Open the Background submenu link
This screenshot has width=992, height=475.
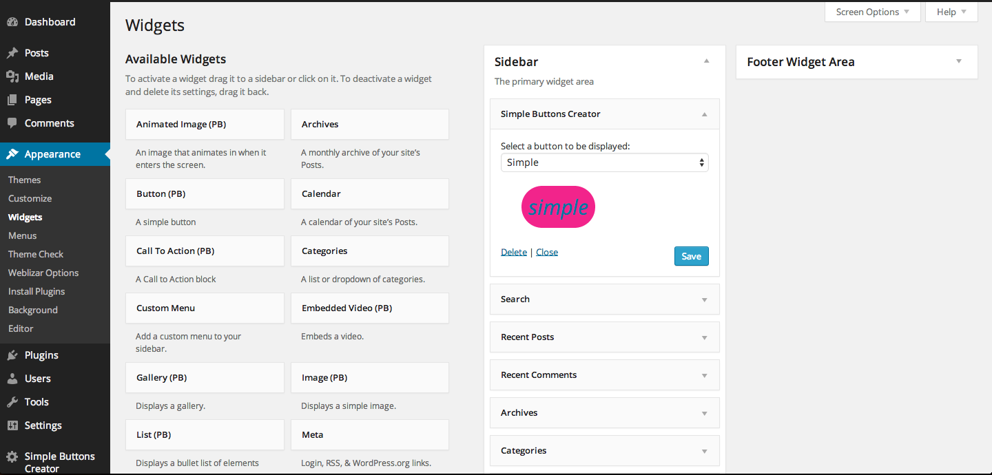(x=33, y=310)
